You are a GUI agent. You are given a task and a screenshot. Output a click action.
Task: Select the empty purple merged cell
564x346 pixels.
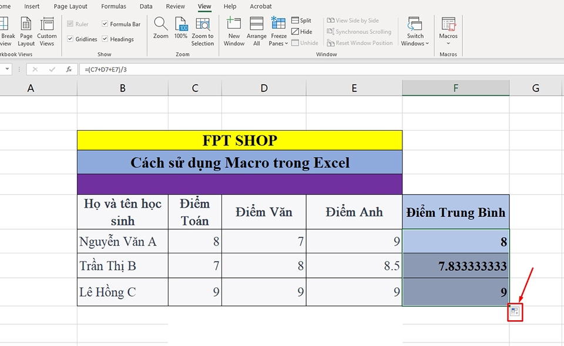[240, 185]
